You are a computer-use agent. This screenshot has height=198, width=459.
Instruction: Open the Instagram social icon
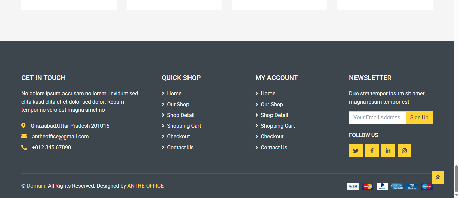pyautogui.click(x=404, y=151)
